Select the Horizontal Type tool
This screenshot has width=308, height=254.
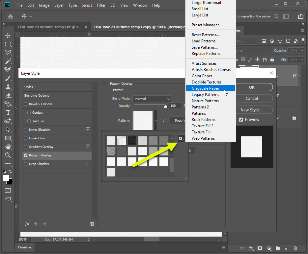click(x=8, y=112)
